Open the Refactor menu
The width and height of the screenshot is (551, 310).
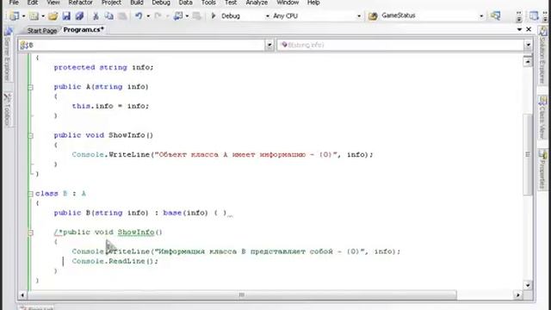[80, 3]
